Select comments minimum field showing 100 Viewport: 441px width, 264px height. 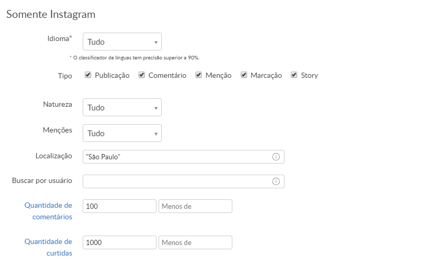point(120,206)
